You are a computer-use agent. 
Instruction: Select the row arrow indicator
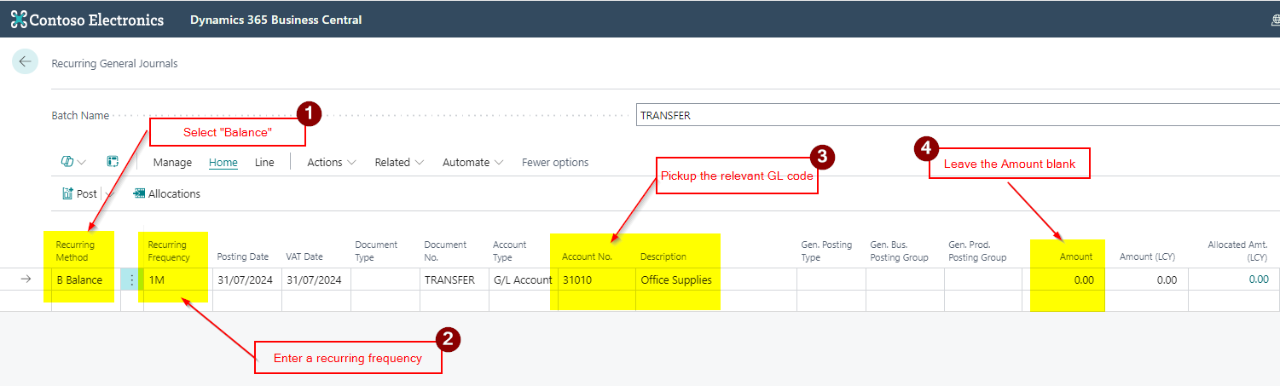26,279
